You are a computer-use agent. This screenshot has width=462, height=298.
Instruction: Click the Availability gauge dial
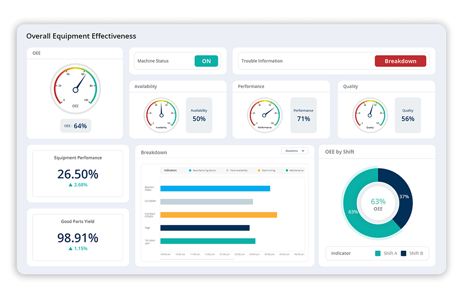[x=161, y=114]
